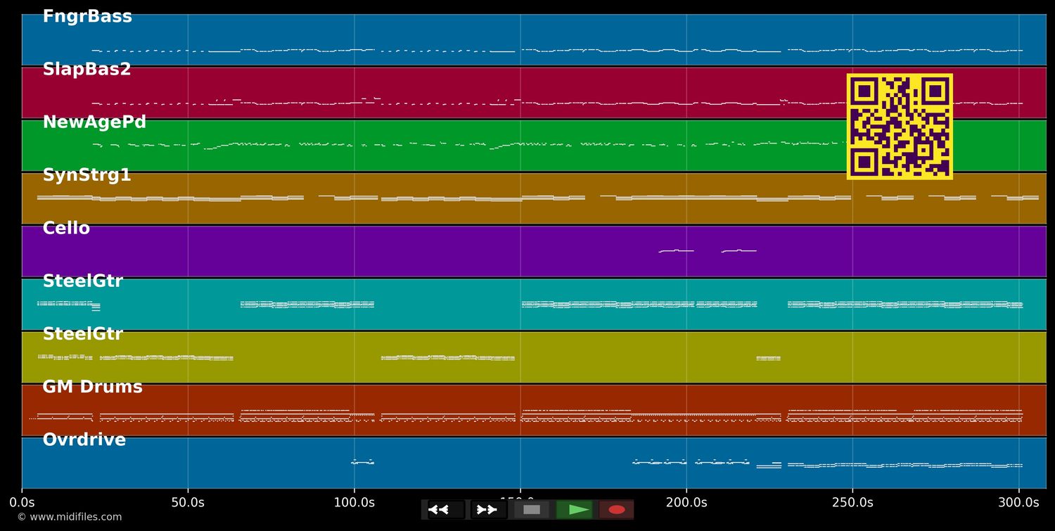Jump to the 200.0s timeline mark

686,502
